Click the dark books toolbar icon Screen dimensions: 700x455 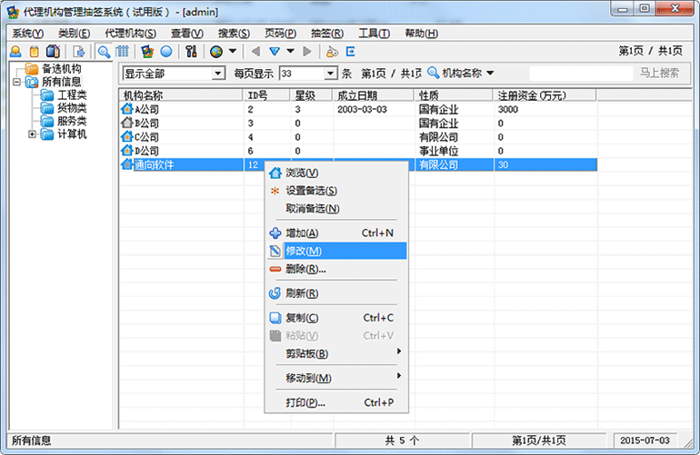[x=53, y=52]
